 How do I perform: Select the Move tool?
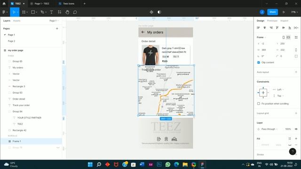14,12
